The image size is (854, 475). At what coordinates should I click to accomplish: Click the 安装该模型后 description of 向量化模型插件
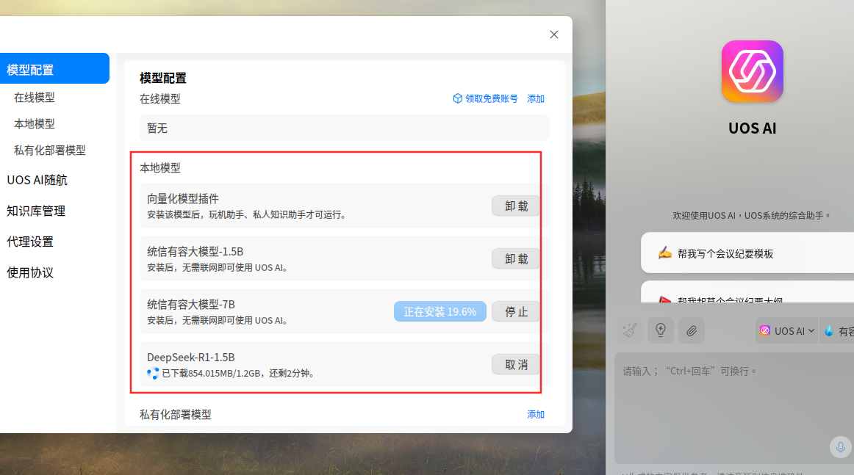[x=247, y=215]
